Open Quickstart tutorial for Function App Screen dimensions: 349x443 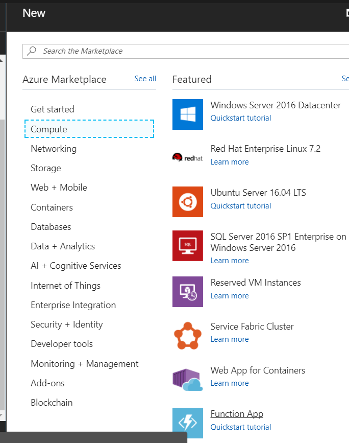[241, 427]
